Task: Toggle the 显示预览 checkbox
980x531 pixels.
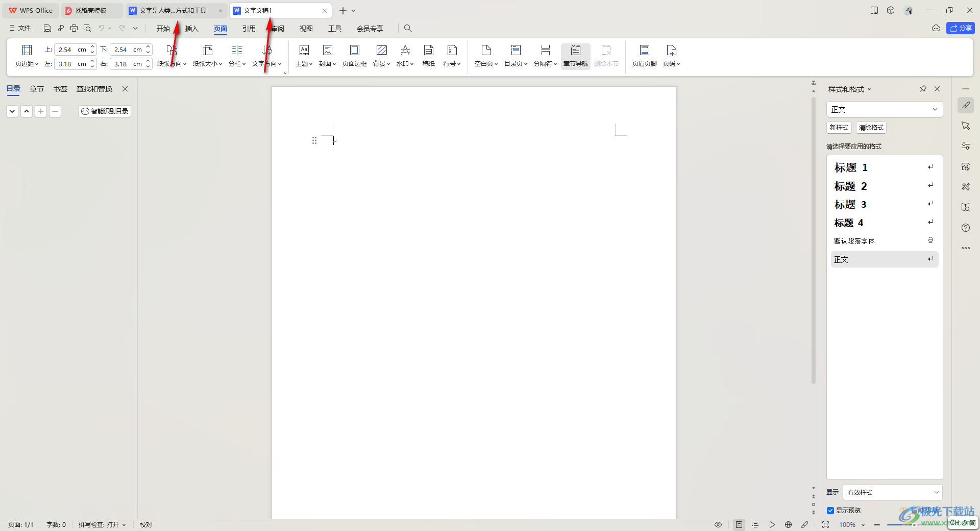Action: 830,511
